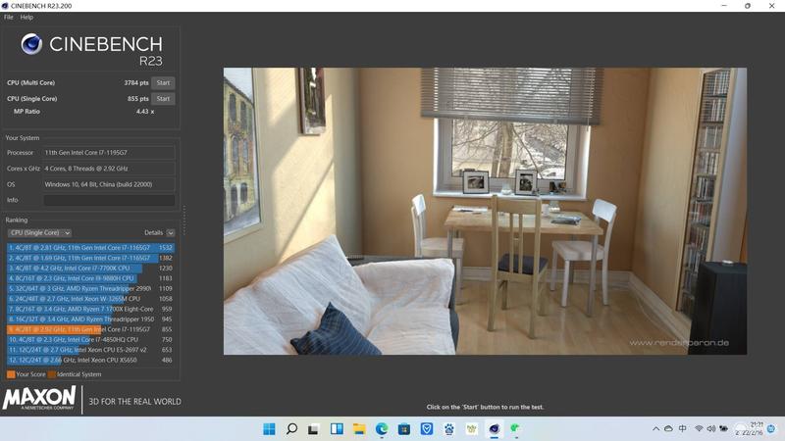Viewport: 785px width, 441px height.
Task: Open Microsoft Store from the taskbar
Action: click(404, 429)
